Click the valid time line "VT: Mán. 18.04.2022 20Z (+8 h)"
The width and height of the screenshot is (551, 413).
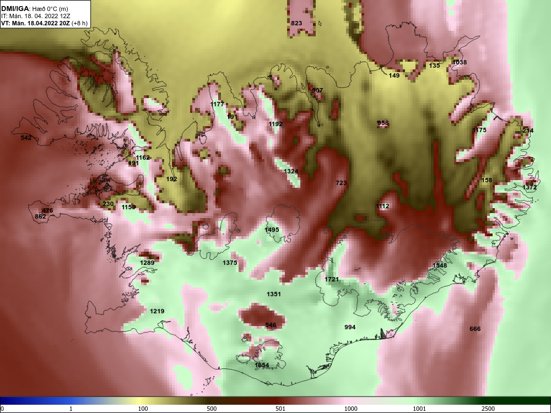pos(44,23)
